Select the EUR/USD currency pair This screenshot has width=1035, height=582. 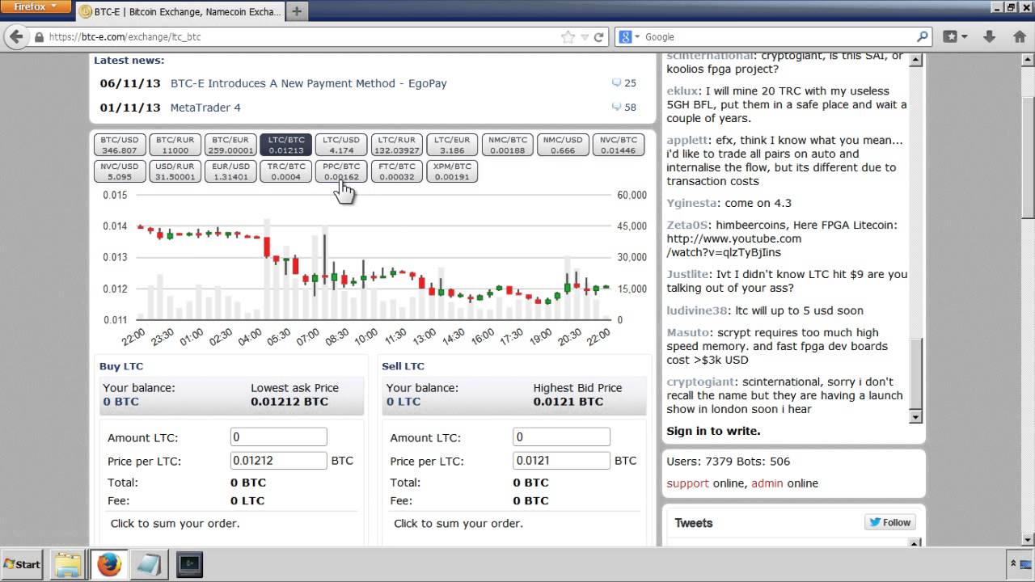230,171
